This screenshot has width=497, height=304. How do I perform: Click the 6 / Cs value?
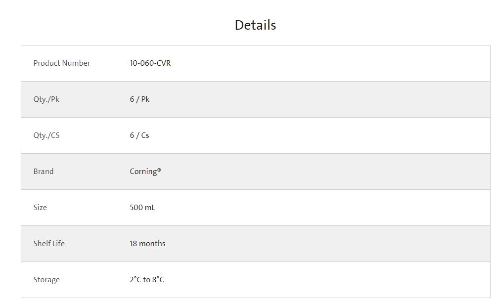[x=139, y=135]
